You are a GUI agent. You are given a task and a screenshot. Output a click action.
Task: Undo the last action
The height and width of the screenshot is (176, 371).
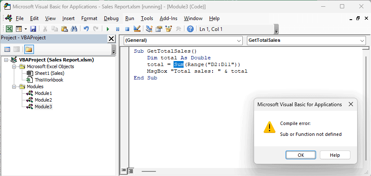86,29
